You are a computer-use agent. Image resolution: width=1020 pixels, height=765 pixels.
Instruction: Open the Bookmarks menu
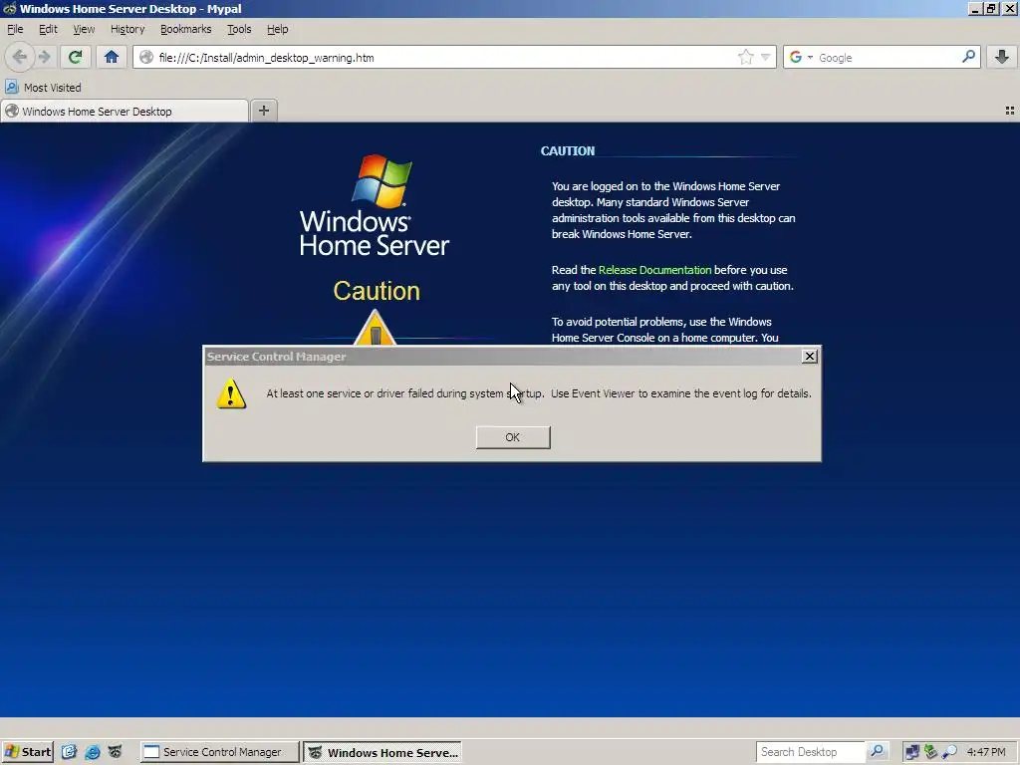pyautogui.click(x=185, y=29)
